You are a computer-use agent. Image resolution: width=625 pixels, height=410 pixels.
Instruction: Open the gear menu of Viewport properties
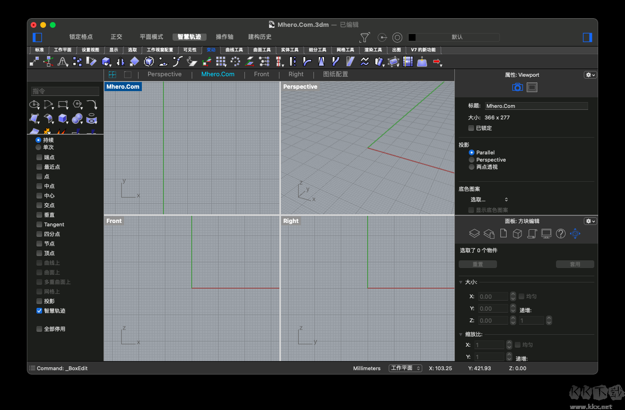tap(590, 75)
